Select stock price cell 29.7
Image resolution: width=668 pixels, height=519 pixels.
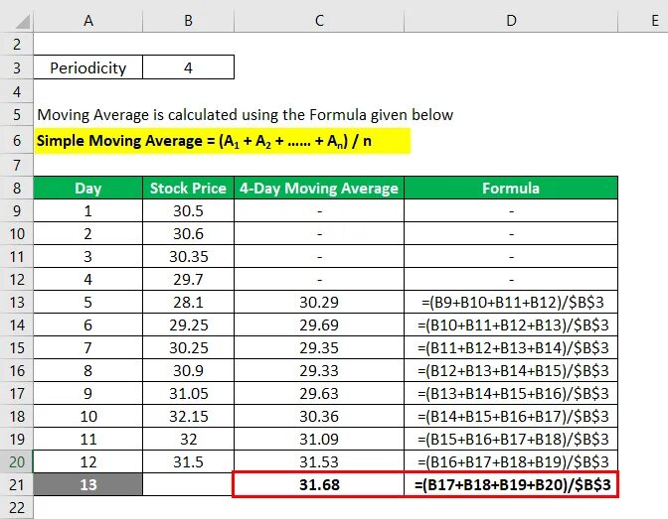point(188,280)
